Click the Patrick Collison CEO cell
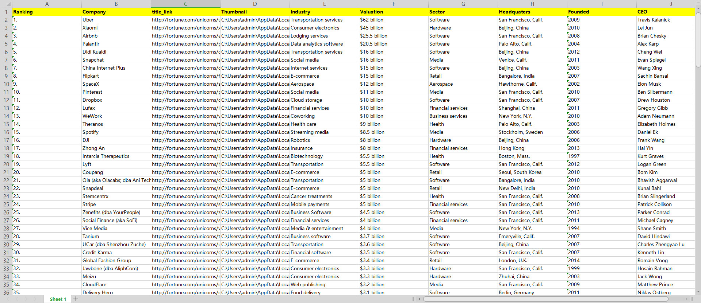Image resolution: width=701 pixels, height=303 pixels. (666, 204)
